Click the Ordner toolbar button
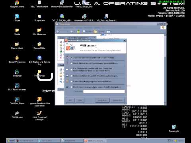The height and width of the screenshot is (143, 191). pyautogui.click(x=99, y=31)
